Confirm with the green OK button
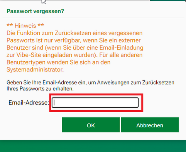This screenshot has width=186, height=152. pyautogui.click(x=91, y=125)
